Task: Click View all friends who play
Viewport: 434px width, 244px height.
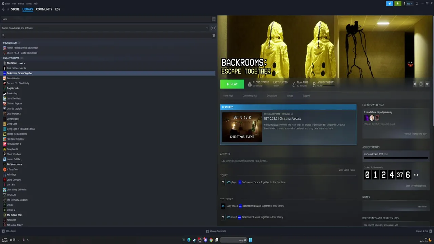Action: point(415,134)
